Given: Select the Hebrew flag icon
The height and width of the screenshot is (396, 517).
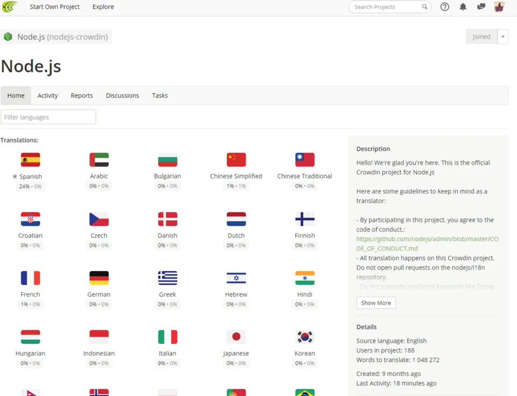Looking at the screenshot, I should (x=236, y=278).
